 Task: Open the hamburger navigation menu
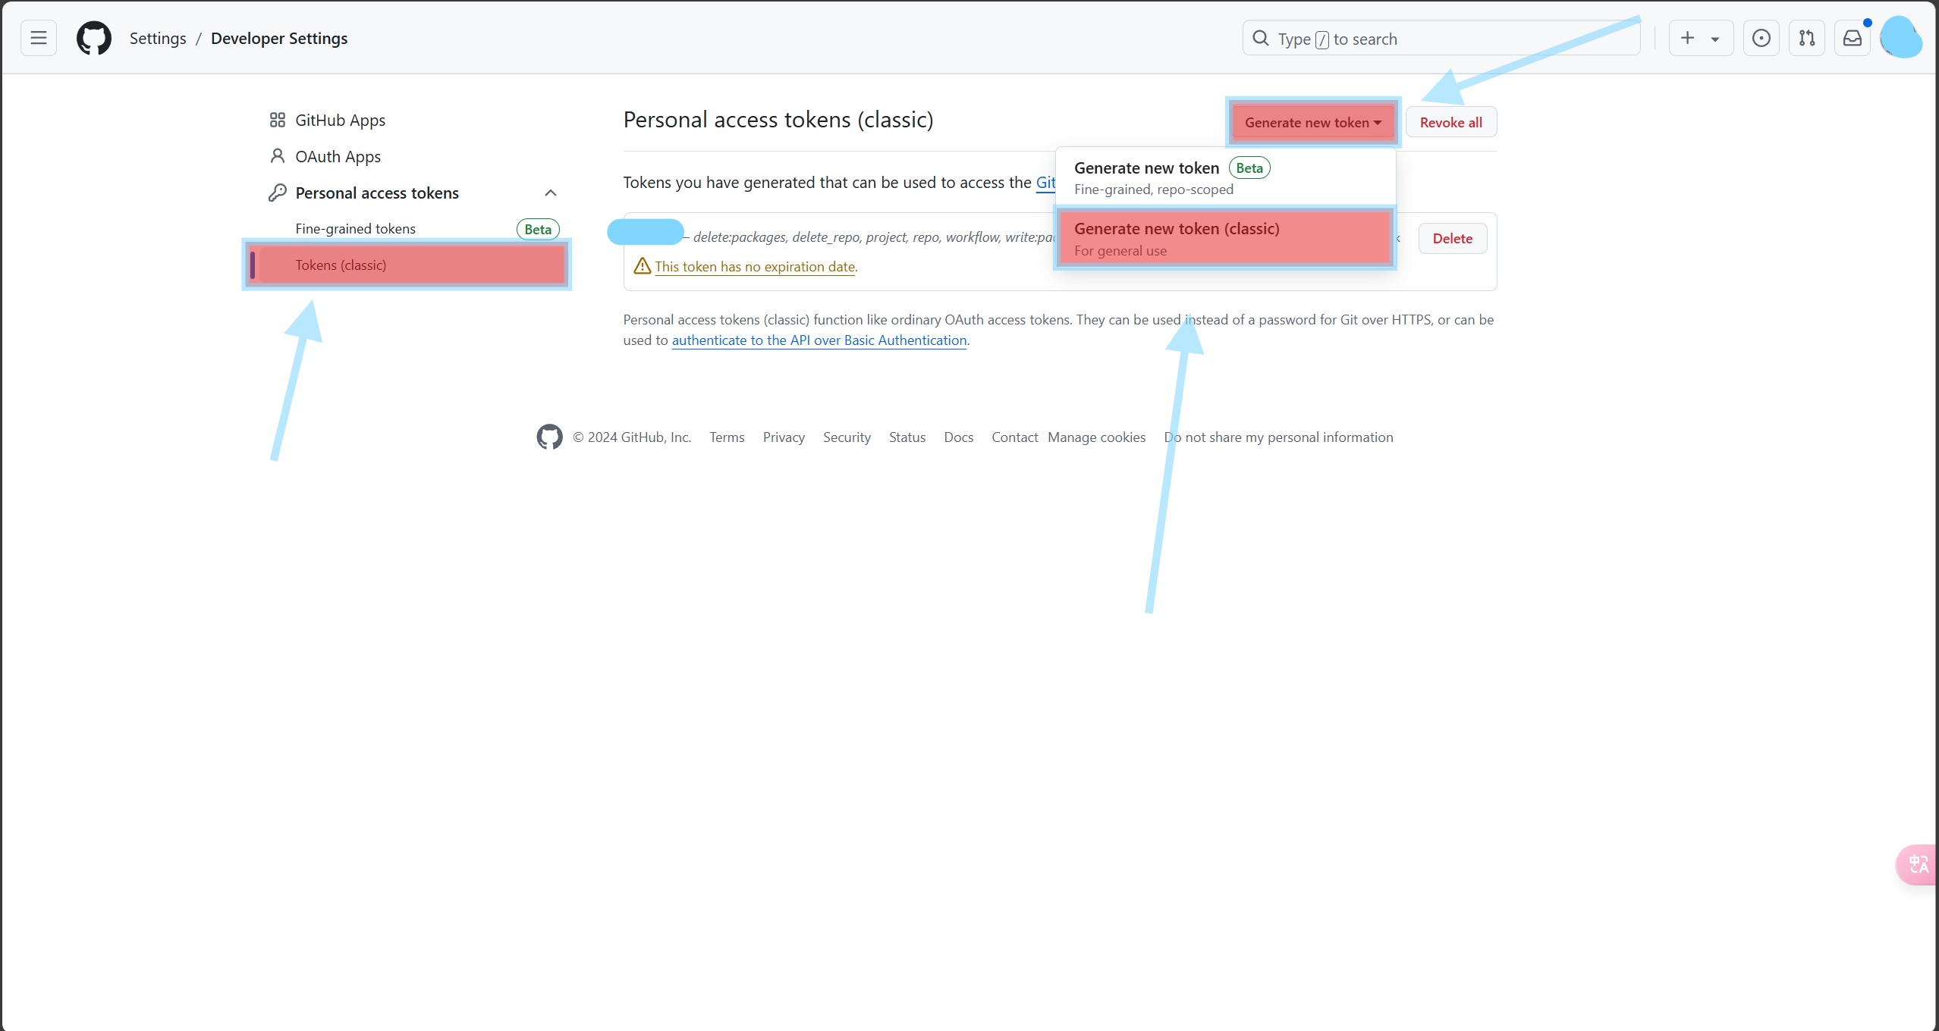(39, 38)
